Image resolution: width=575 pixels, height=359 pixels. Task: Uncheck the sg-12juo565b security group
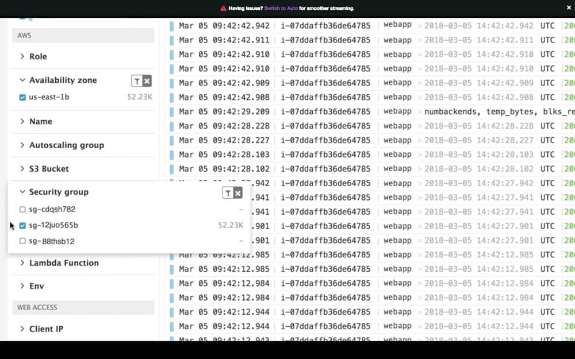[x=22, y=226]
